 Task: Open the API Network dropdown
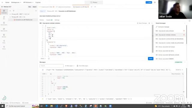pyautogui.click(x=28, y=2)
